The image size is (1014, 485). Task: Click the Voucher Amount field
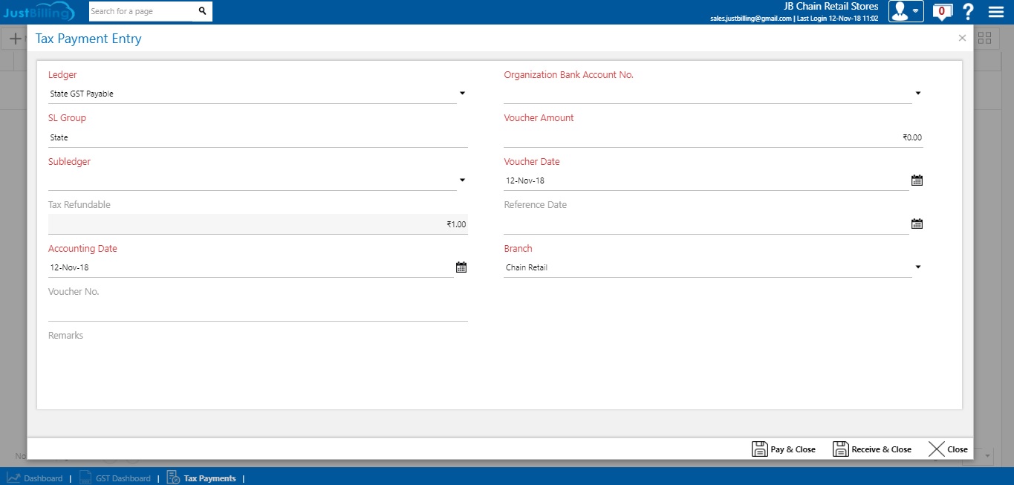point(713,137)
